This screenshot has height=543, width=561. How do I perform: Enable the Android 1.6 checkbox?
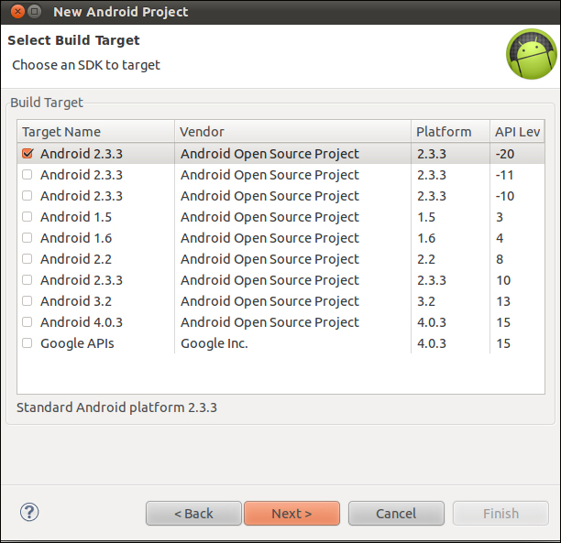pyautogui.click(x=27, y=238)
